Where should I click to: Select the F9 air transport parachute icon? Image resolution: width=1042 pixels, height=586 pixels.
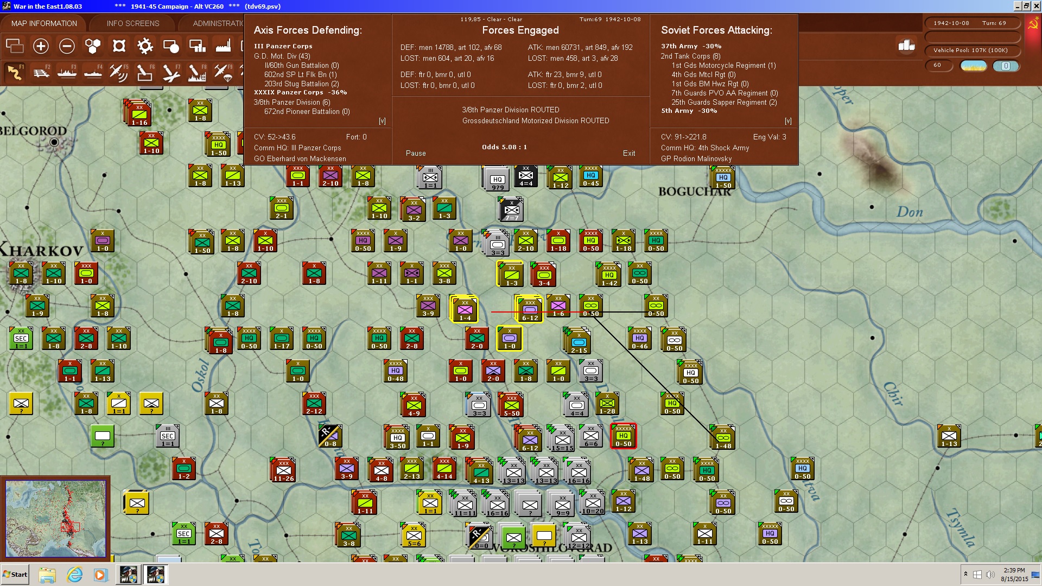point(223,73)
